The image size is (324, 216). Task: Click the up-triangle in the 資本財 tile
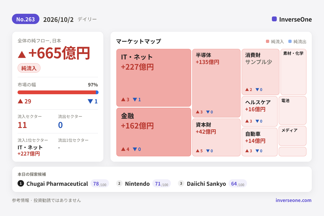tap(197, 151)
